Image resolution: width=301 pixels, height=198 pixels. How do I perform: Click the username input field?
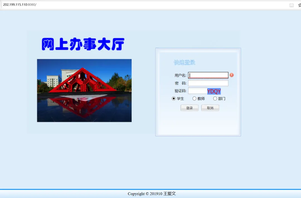[208, 75]
